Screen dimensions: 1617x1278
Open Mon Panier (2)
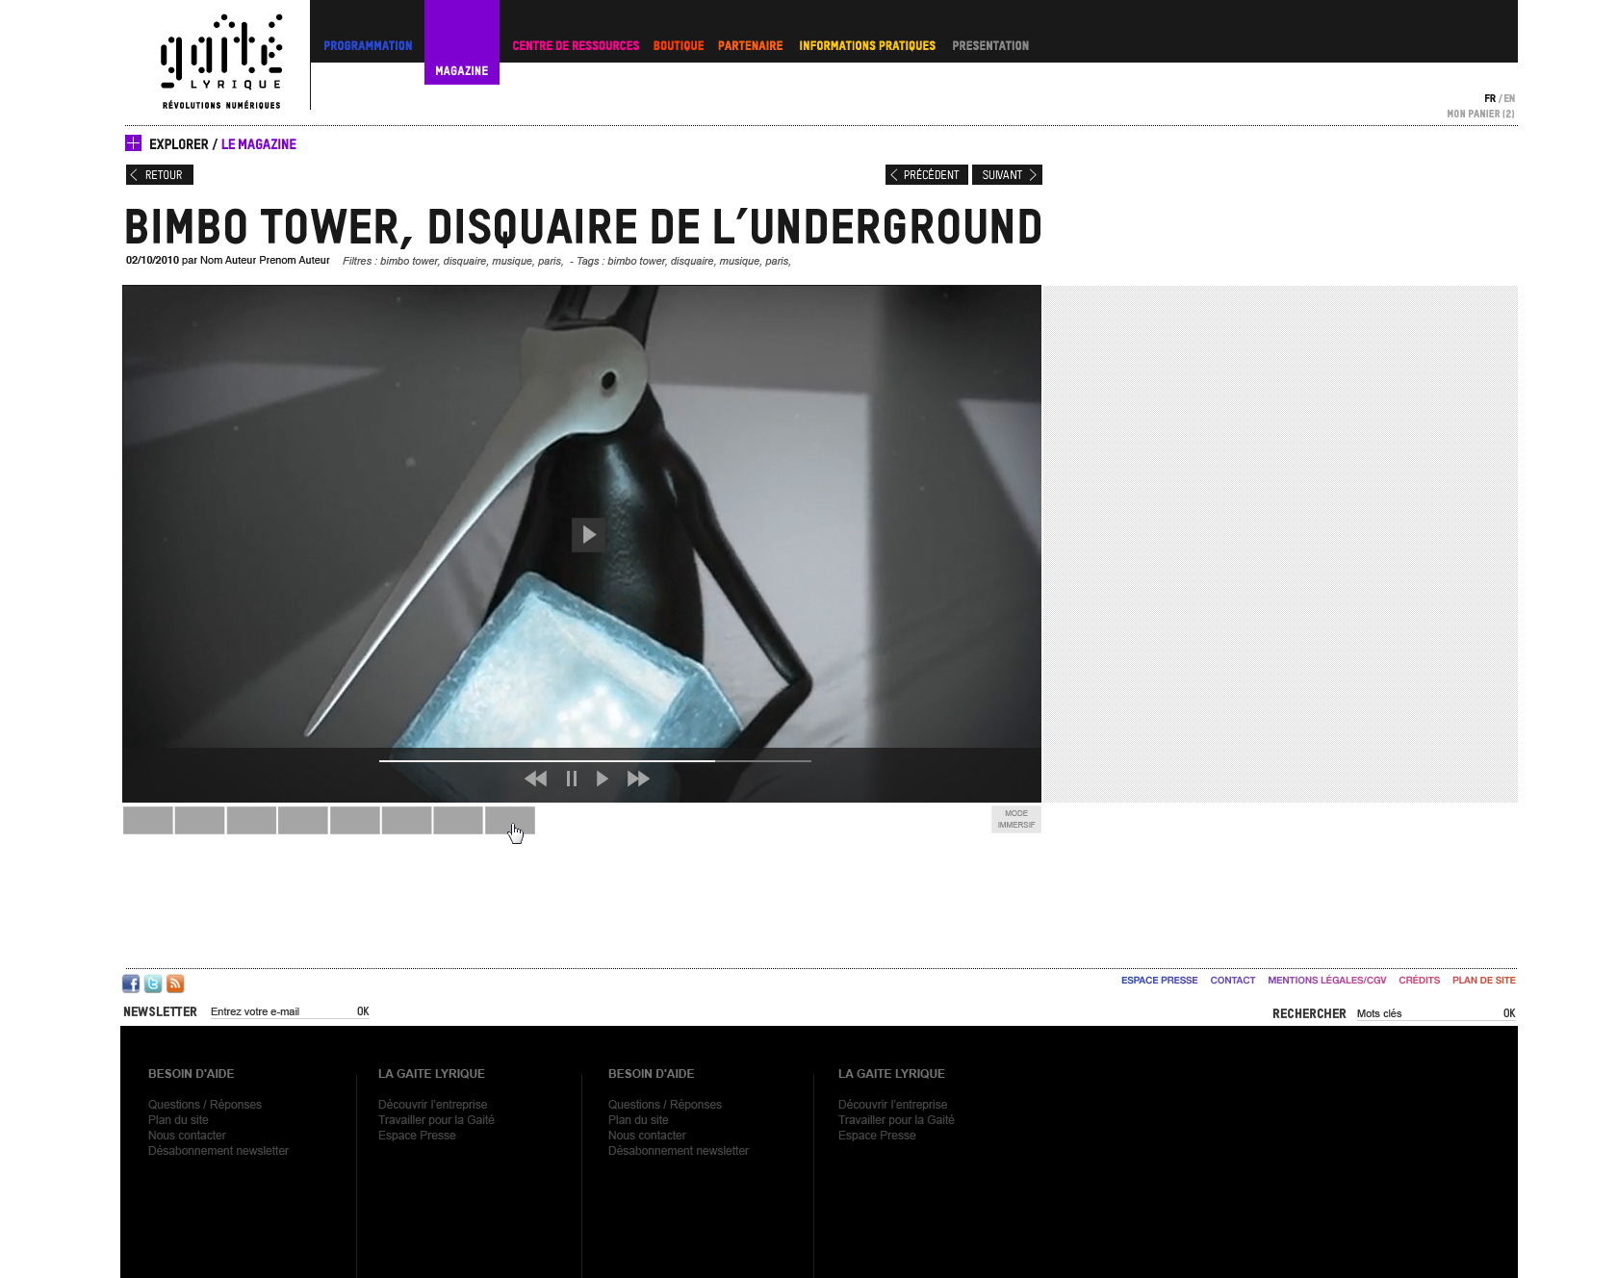click(x=1480, y=114)
